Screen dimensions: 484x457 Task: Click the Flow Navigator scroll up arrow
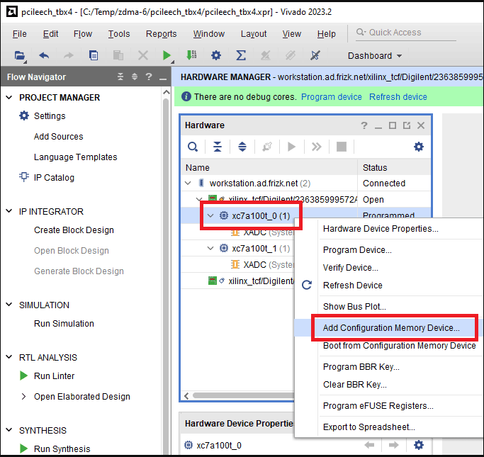click(x=166, y=92)
